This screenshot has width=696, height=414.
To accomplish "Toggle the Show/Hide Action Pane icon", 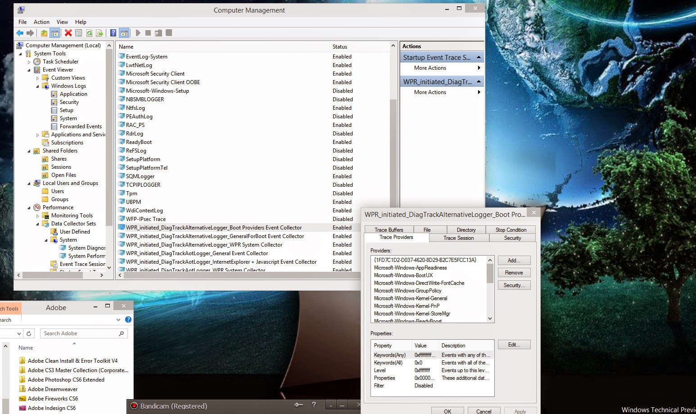I will 124,33.
